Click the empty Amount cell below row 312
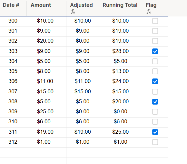 pyautogui.click(x=46, y=152)
